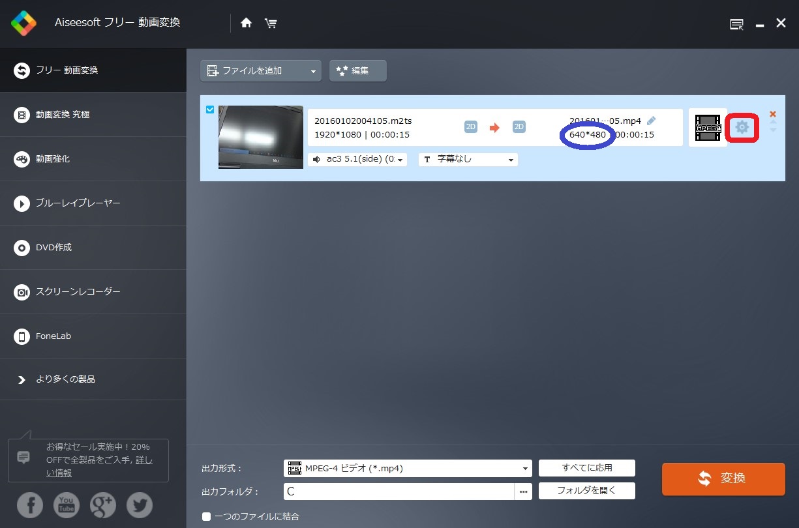This screenshot has width=799, height=528.
Task: Click the MPEG-4 icon in output format field
Action: click(x=294, y=468)
